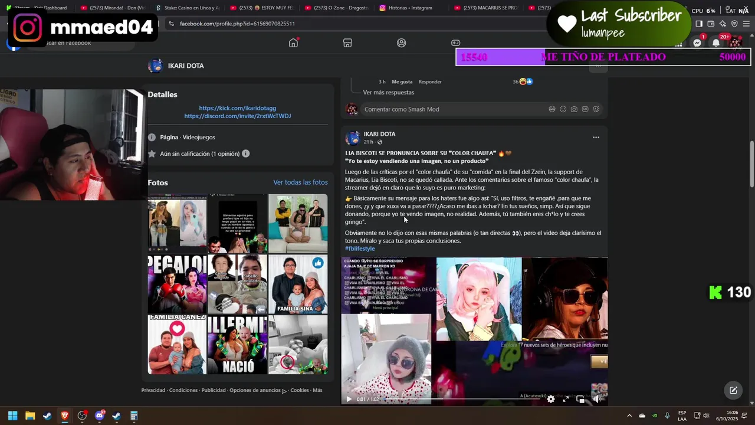755x425 pixels.
Task: Switch to the ESTOY MUY FELIZ tab
Action: [262, 8]
